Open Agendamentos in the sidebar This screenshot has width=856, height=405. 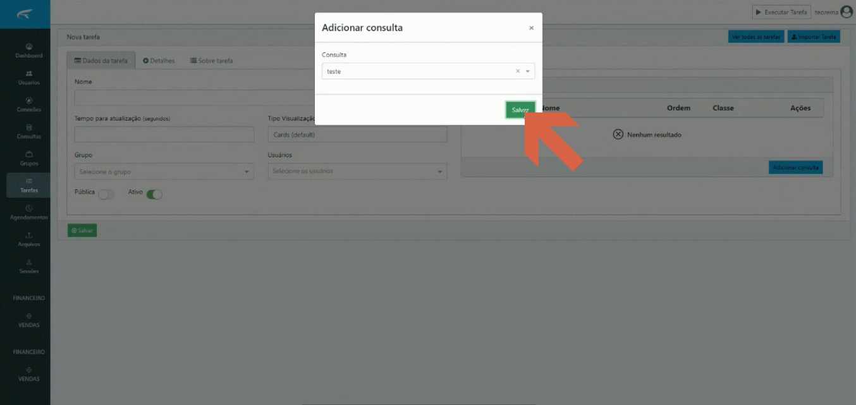coord(28,212)
